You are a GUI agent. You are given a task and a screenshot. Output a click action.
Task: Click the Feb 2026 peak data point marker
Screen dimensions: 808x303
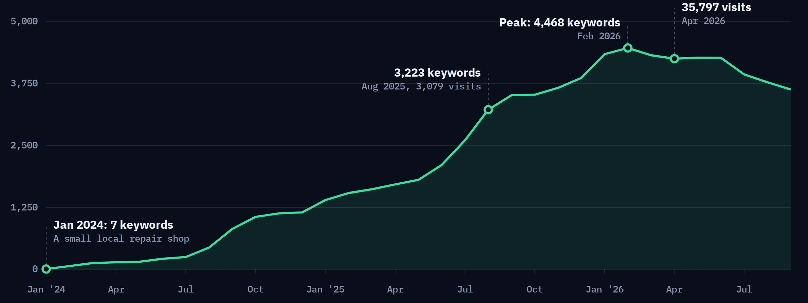[x=628, y=48]
